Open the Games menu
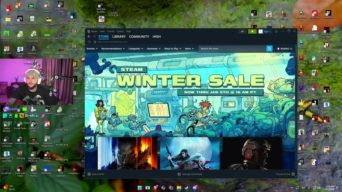342x192 pixels. (120, 31)
